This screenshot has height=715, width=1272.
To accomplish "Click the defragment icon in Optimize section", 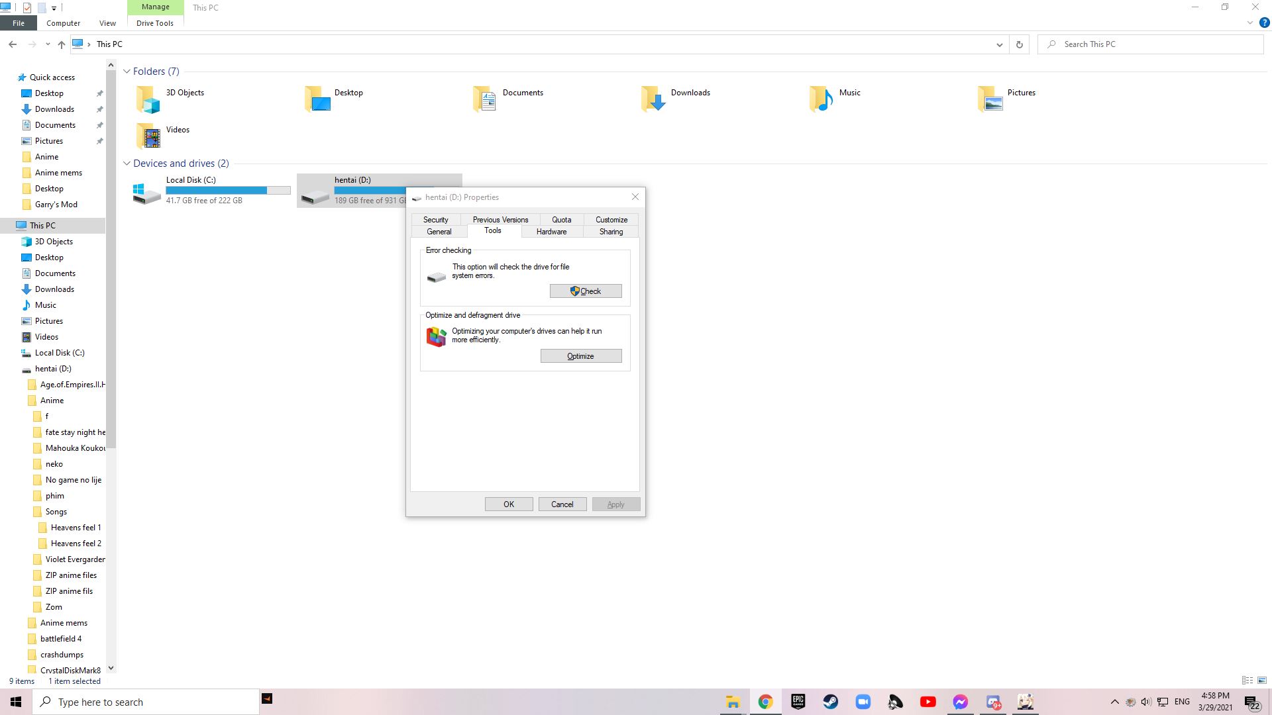I will [437, 336].
